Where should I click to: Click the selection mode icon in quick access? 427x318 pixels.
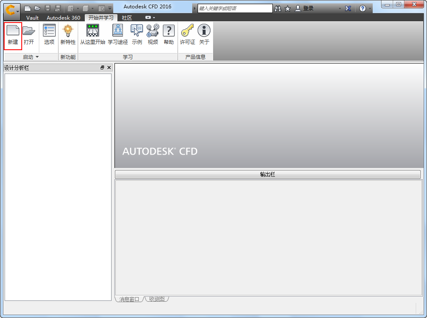point(71,8)
